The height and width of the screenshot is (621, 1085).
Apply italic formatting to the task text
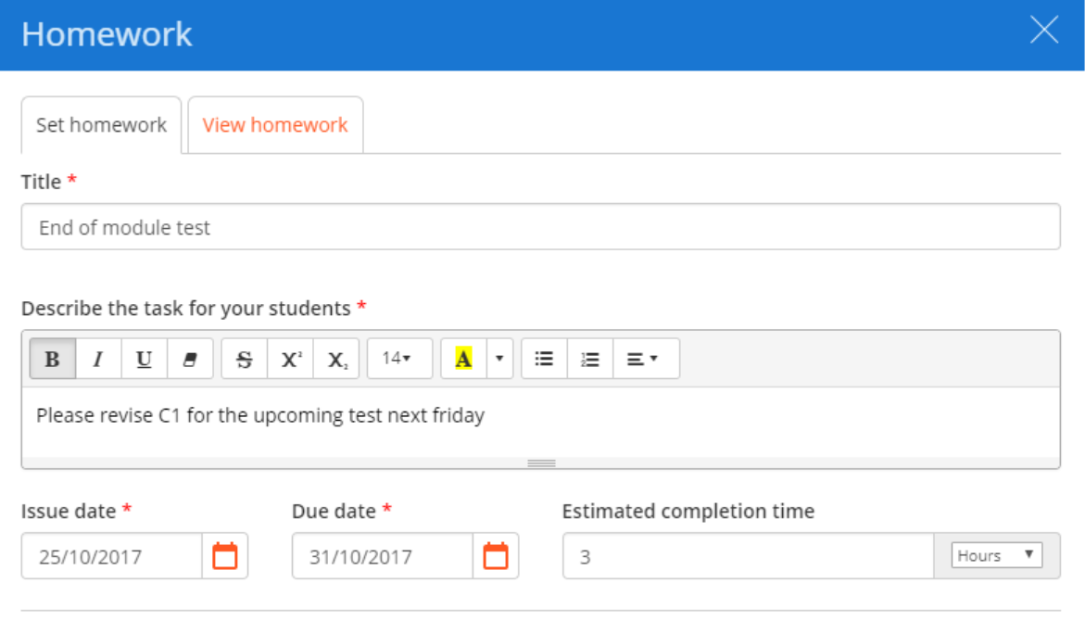coord(97,359)
